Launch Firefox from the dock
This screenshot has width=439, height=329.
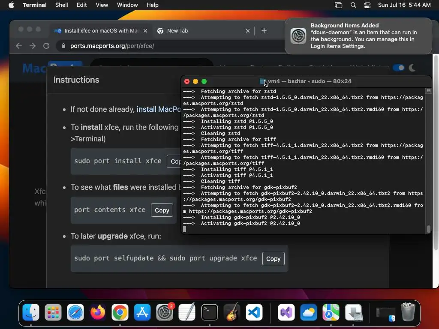(97, 312)
